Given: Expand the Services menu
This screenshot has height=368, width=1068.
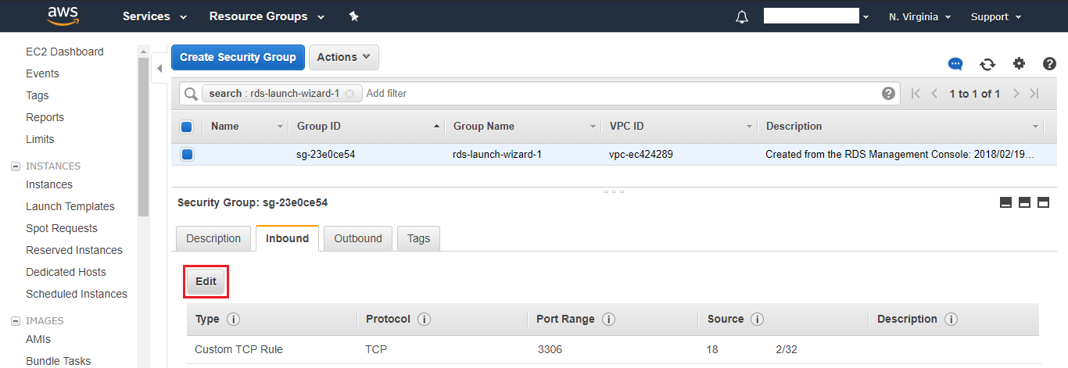Looking at the screenshot, I should [155, 16].
